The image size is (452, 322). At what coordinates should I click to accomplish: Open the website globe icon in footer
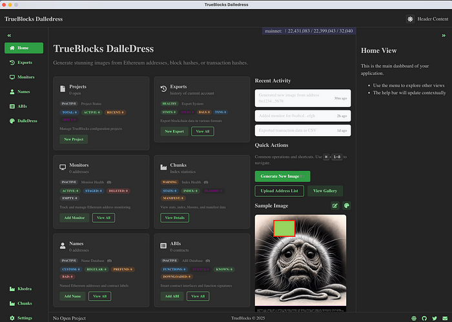coord(414,318)
